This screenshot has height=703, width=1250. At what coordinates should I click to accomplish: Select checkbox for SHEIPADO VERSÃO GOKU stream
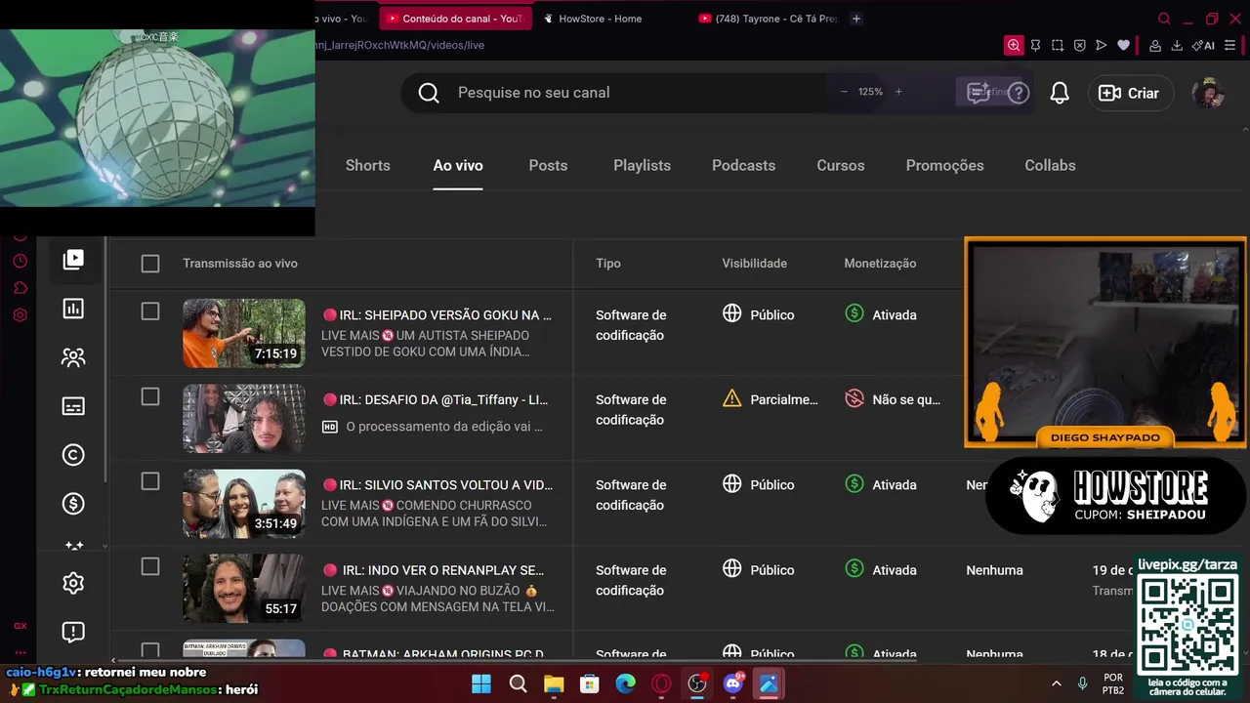149,311
